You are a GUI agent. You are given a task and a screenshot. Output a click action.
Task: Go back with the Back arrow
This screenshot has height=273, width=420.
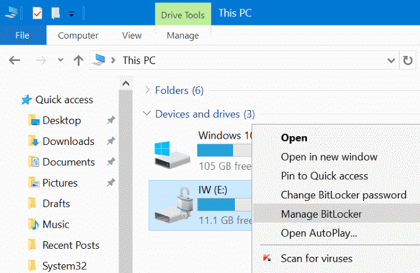pyautogui.click(x=14, y=60)
